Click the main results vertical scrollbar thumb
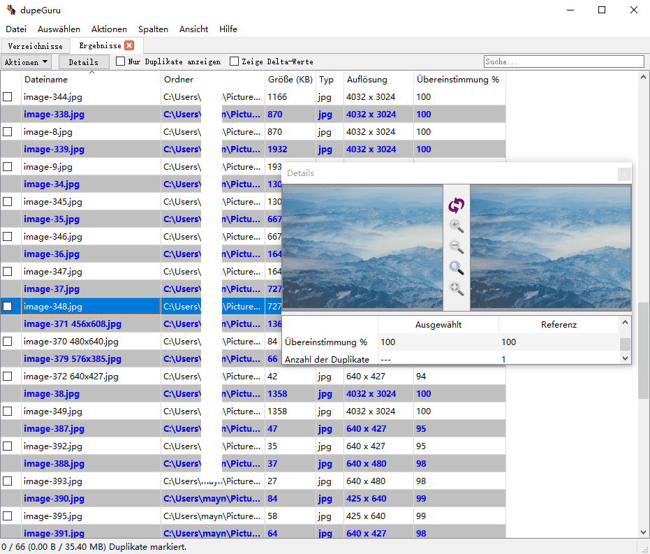The height and width of the screenshot is (554, 650). (x=644, y=349)
